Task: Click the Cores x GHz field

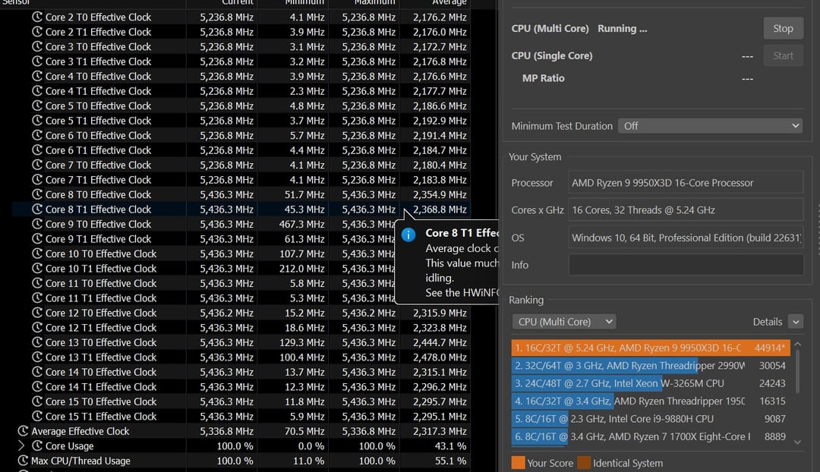Action: (x=686, y=210)
